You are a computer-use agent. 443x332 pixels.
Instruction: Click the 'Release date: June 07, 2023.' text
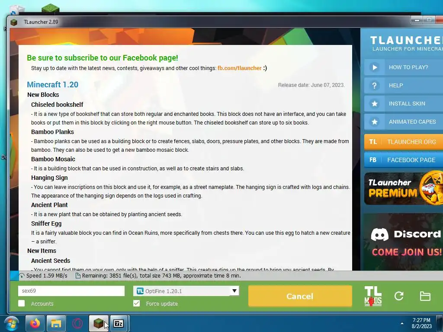(311, 85)
